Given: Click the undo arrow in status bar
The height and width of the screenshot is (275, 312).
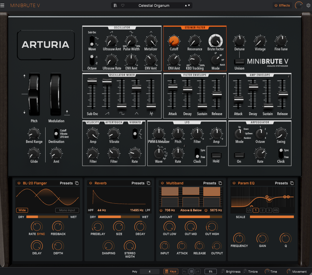Looking at the screenshot, I should (185, 271).
